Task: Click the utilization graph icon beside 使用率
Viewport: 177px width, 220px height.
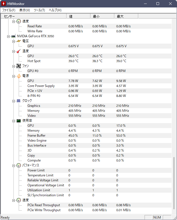Action: 19,121
